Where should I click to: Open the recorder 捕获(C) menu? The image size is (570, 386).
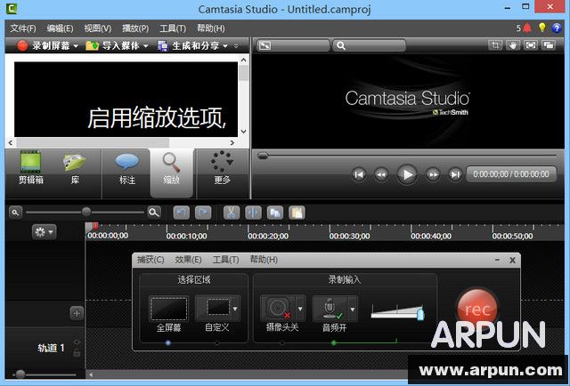point(151,260)
